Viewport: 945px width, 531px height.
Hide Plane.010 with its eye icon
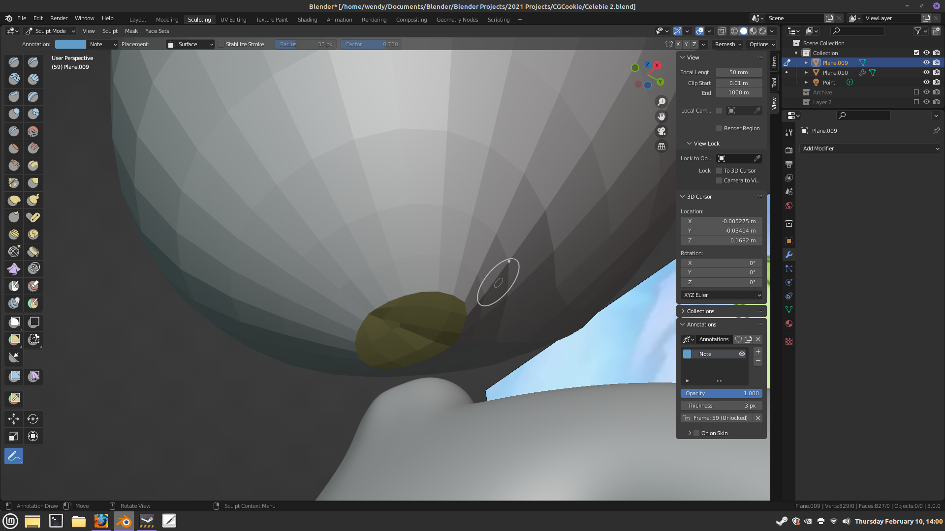click(x=926, y=72)
